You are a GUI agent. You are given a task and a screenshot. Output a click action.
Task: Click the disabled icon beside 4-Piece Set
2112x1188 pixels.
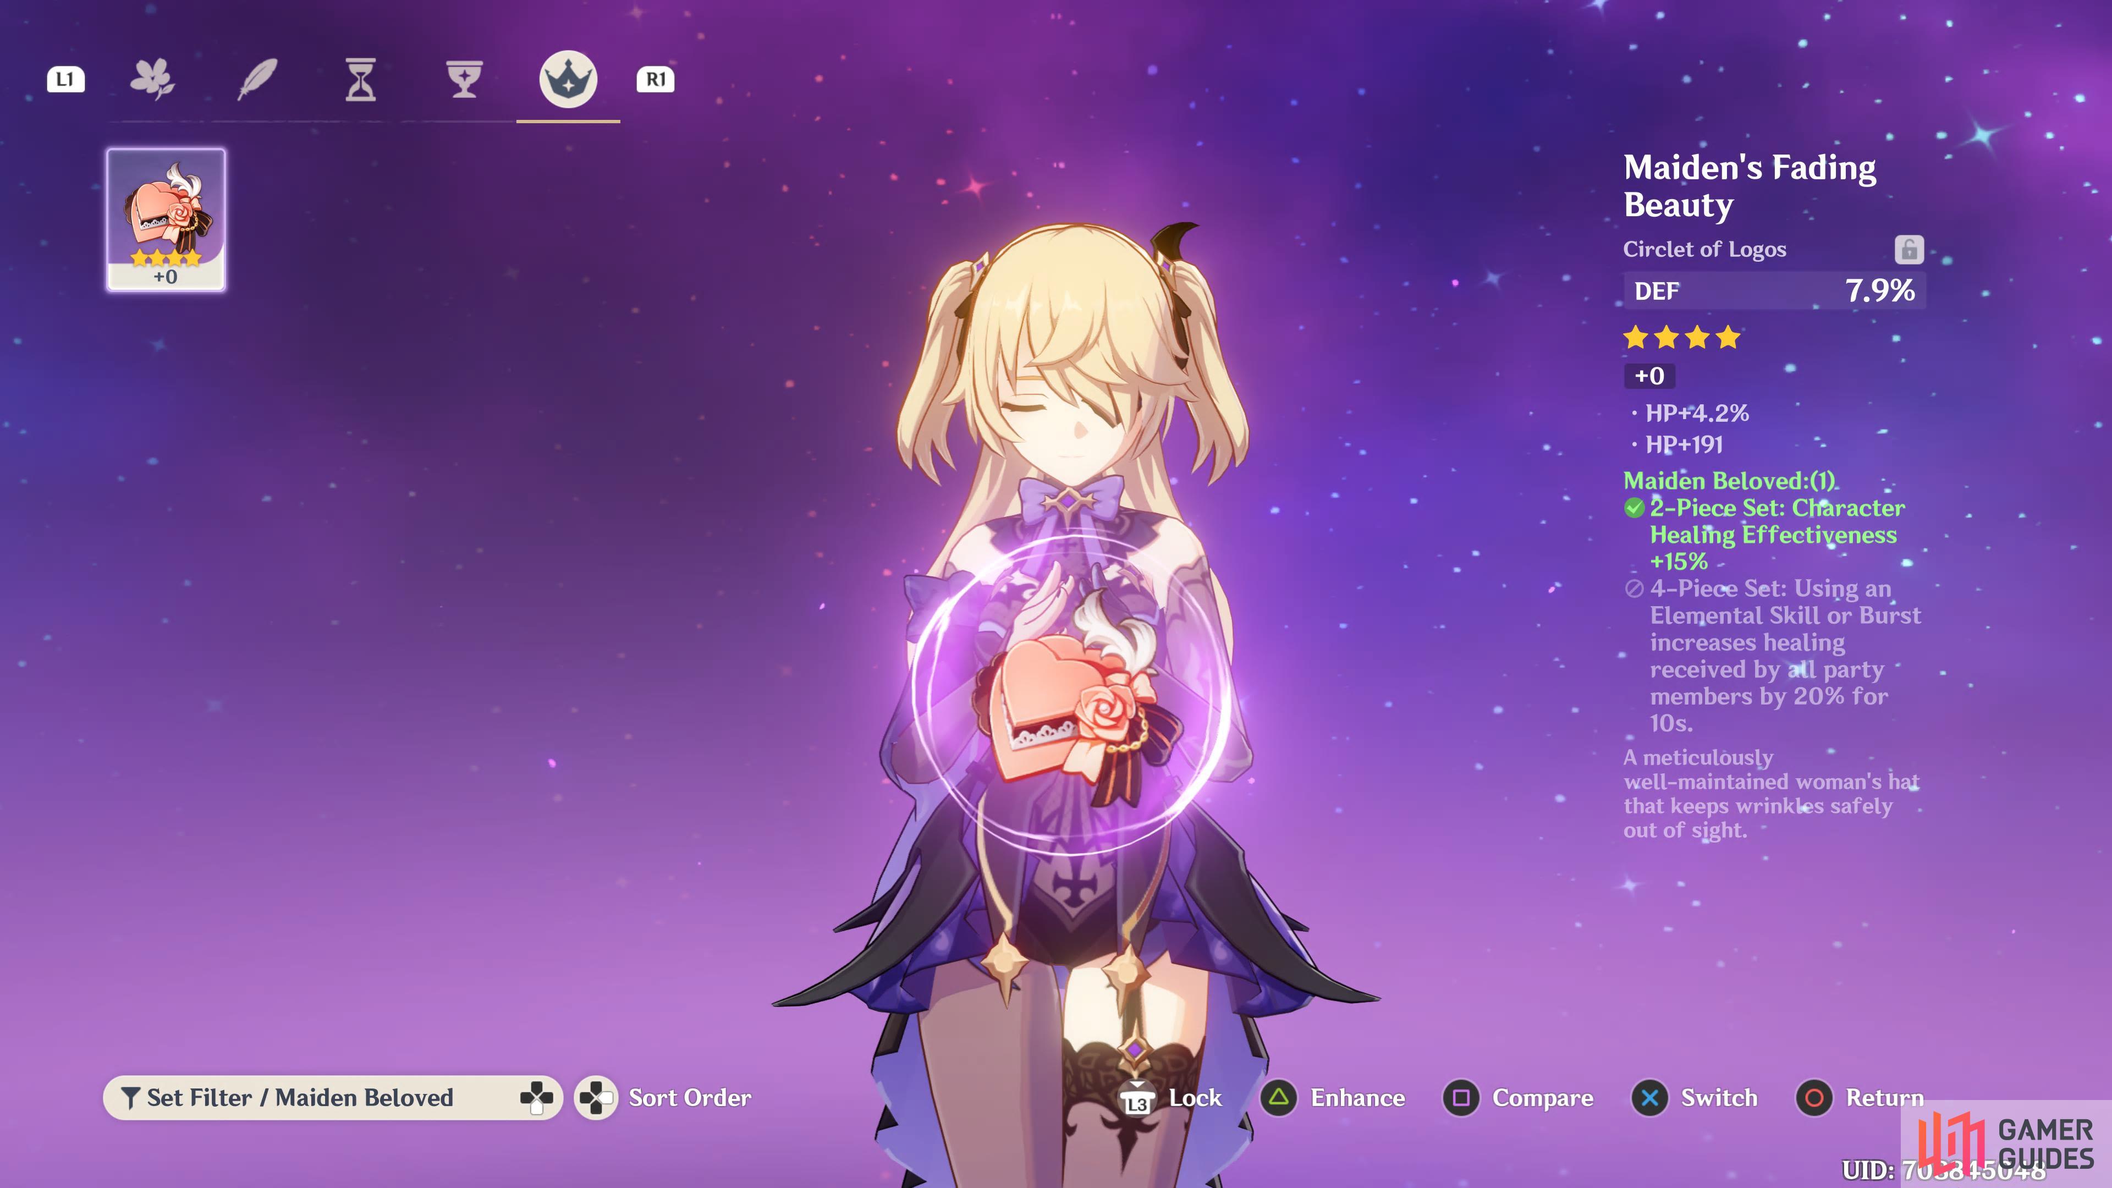tap(1634, 588)
